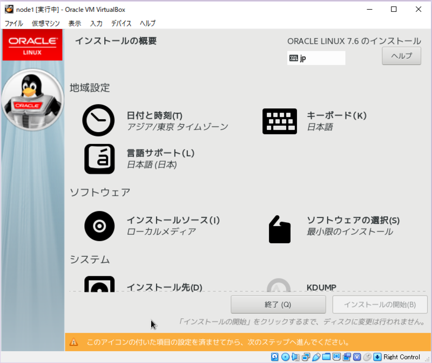
Task: Open インストールソース(I) settings
Action: point(173,220)
